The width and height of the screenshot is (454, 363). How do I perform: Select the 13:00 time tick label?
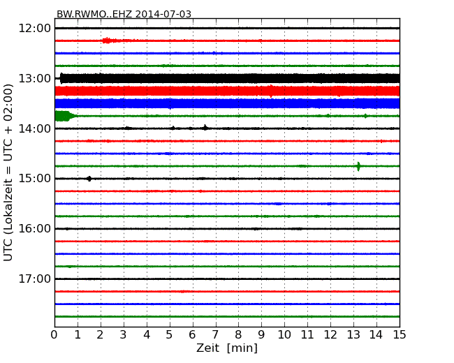point(35,78)
